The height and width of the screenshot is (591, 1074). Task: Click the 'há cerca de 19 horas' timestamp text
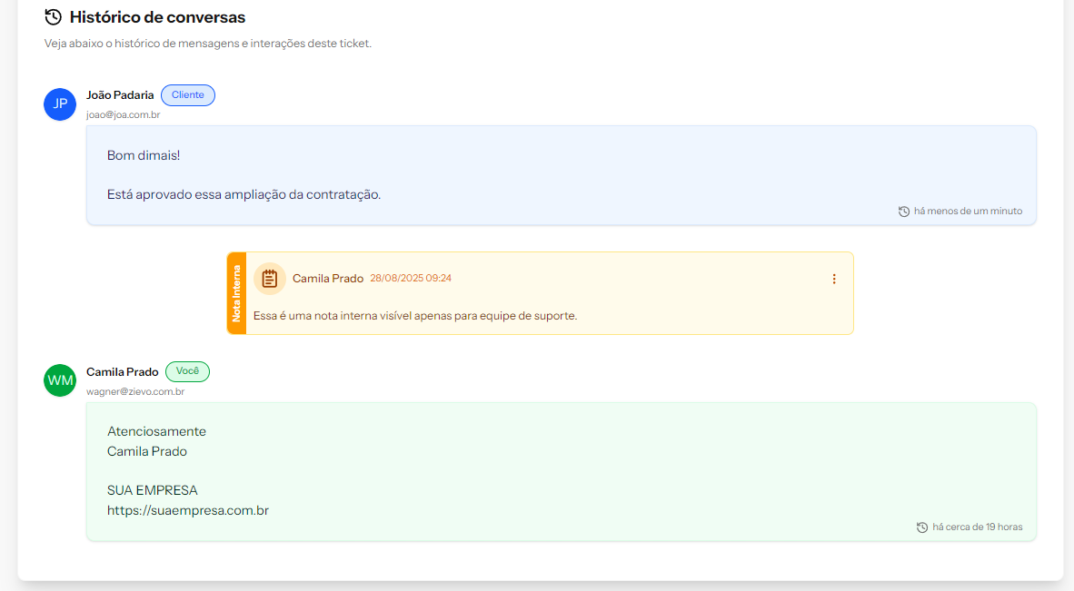978,527
